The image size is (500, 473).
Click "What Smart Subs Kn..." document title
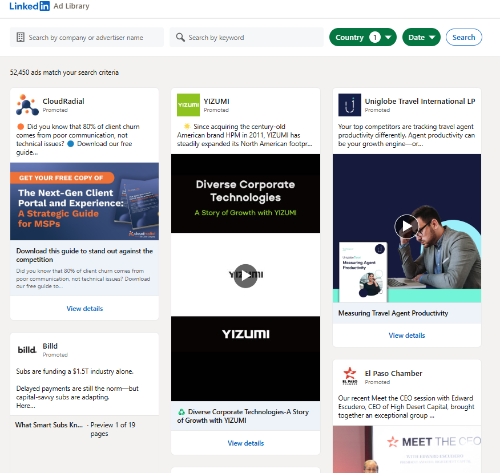(49, 425)
